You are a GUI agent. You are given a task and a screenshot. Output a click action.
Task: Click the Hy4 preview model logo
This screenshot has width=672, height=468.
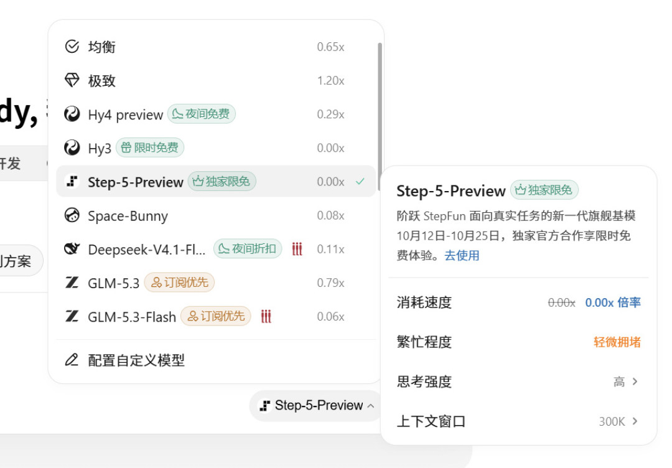(x=72, y=114)
